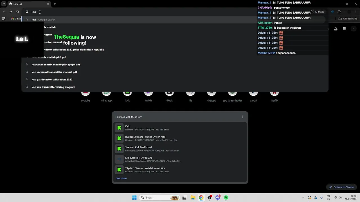Click the Customize Chrome button
The height and width of the screenshot is (202, 360).
341,187
